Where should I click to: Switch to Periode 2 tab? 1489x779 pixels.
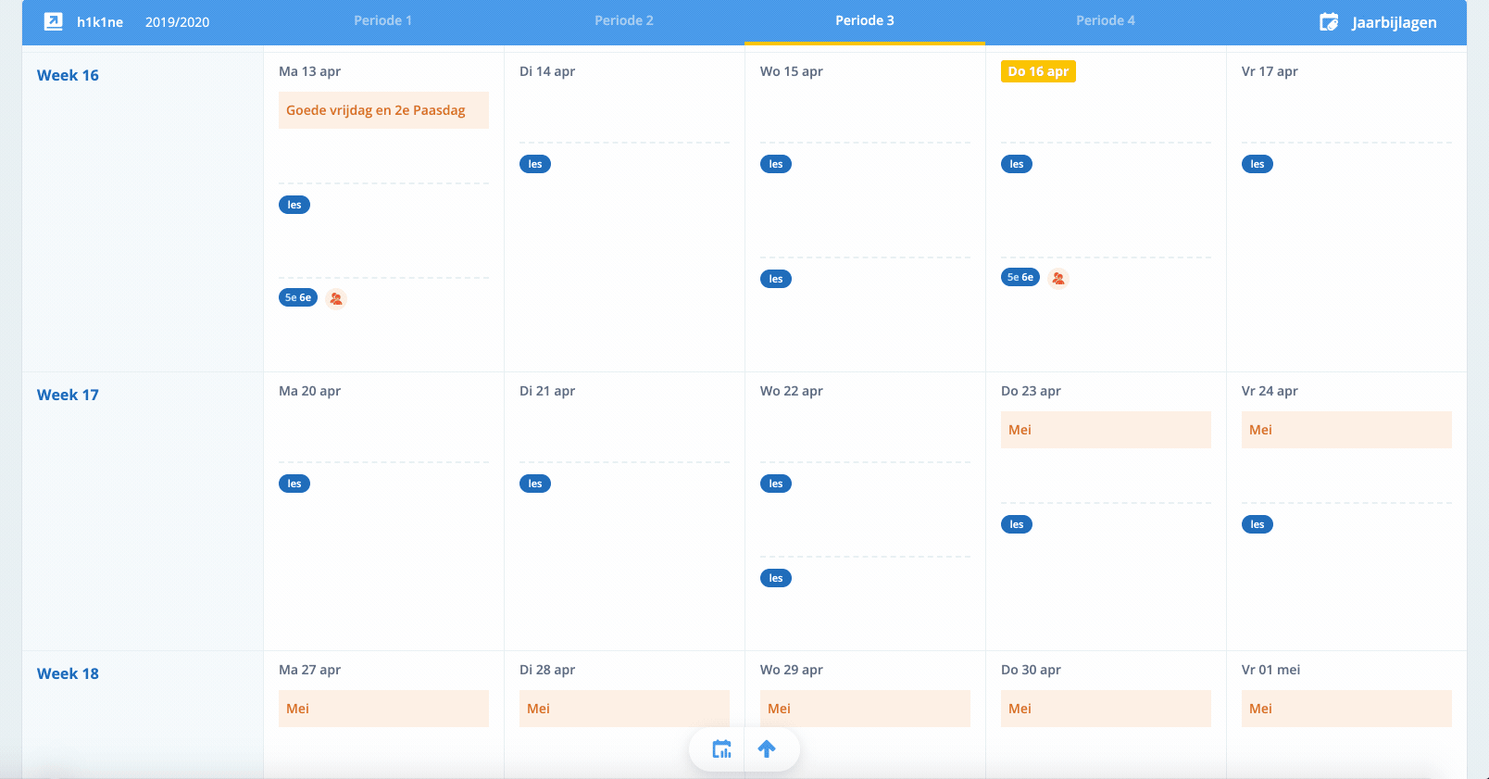pyautogui.click(x=623, y=20)
